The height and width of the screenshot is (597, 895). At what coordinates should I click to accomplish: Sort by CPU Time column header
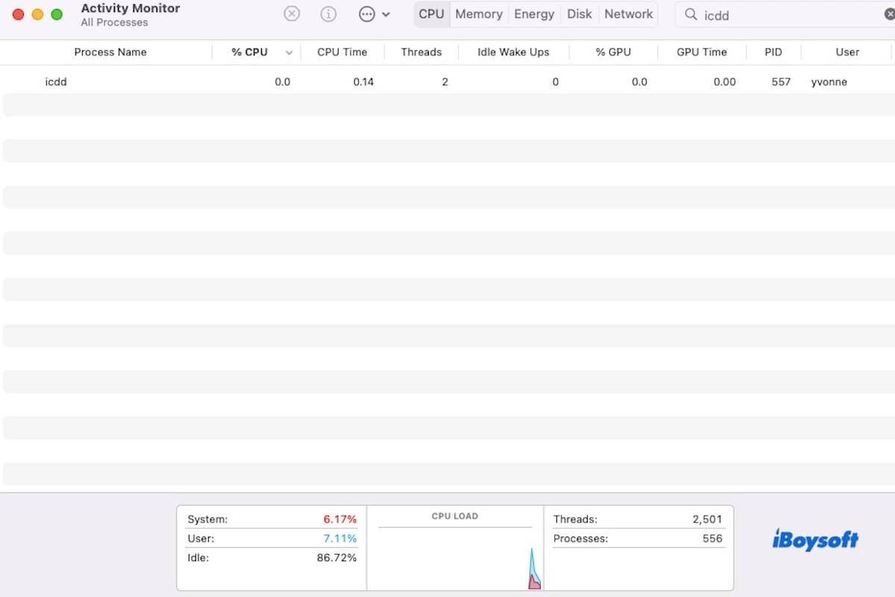pos(342,52)
